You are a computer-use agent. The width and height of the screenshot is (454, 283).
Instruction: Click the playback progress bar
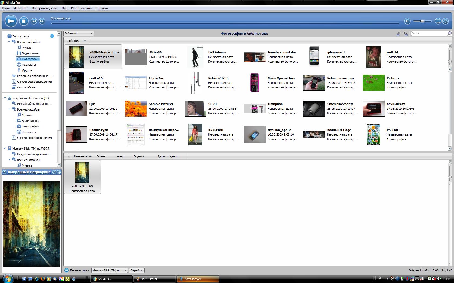click(x=225, y=23)
